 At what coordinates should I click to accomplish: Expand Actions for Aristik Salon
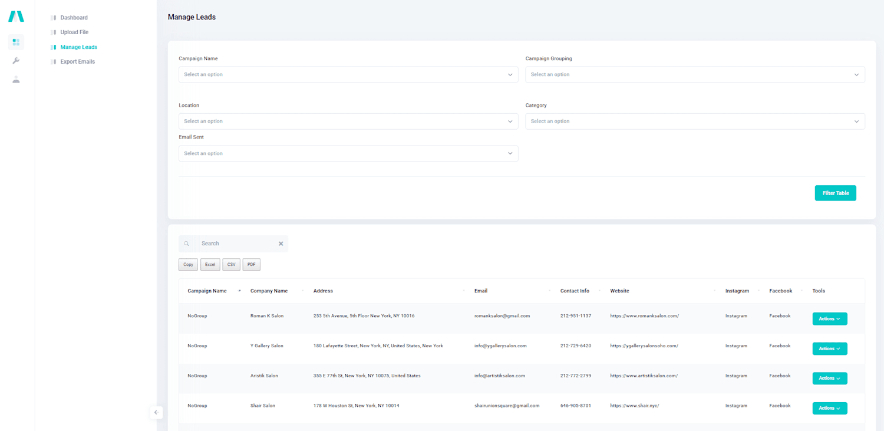830,378
